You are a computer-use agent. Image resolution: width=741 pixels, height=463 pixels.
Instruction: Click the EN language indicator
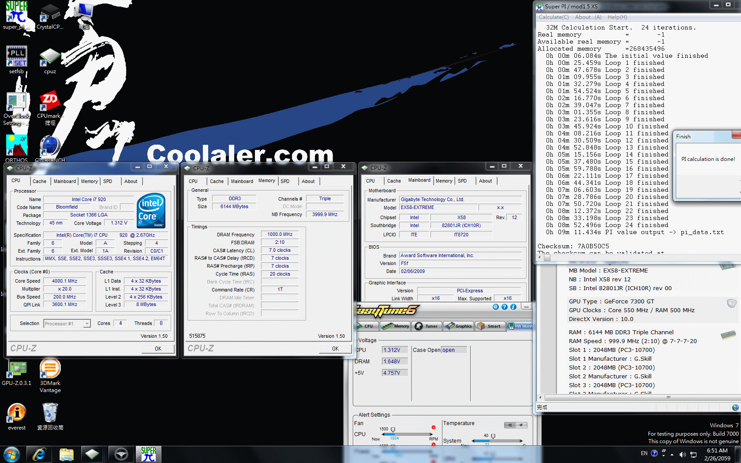(x=644, y=453)
